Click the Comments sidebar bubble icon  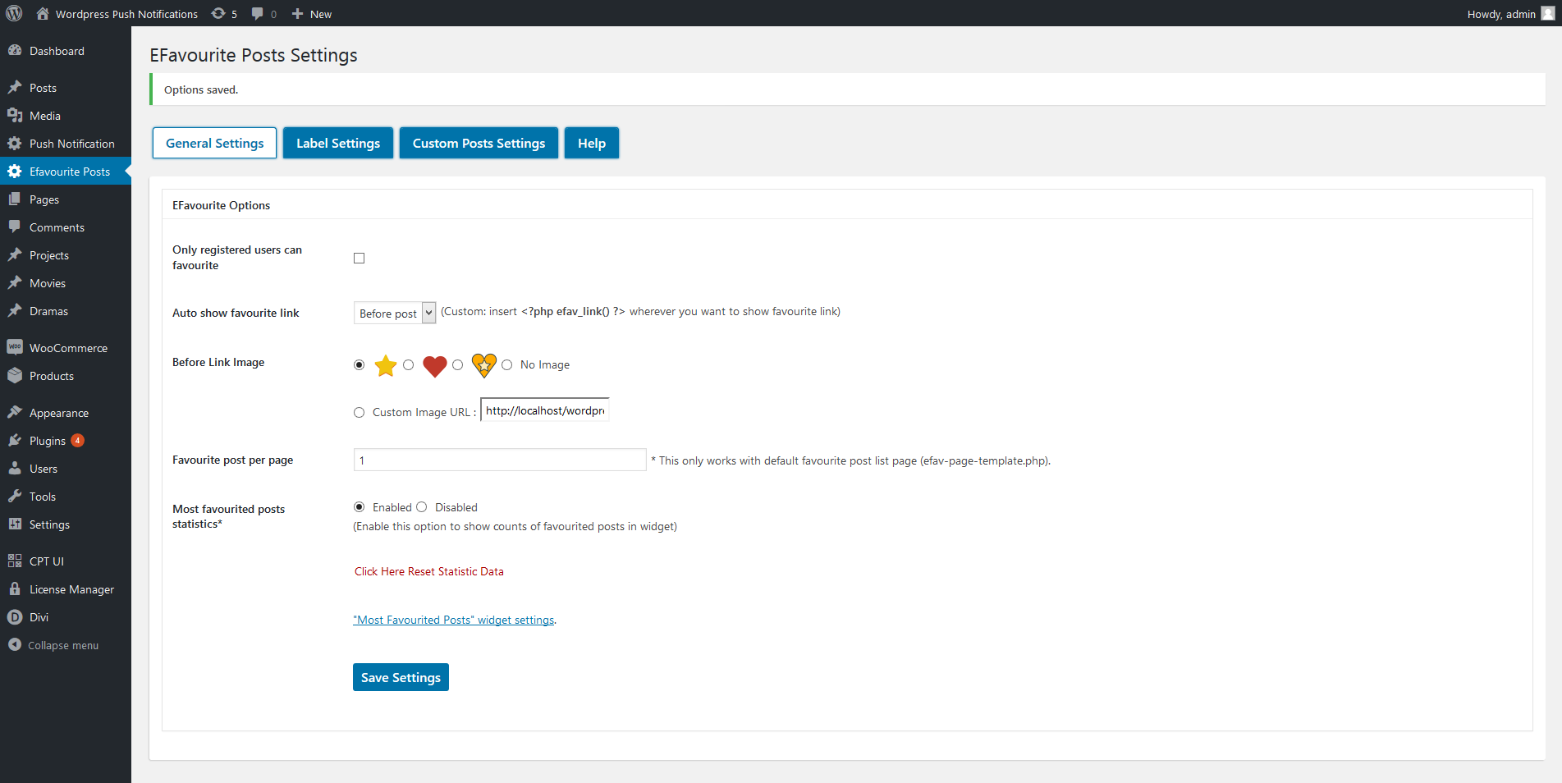coord(15,227)
